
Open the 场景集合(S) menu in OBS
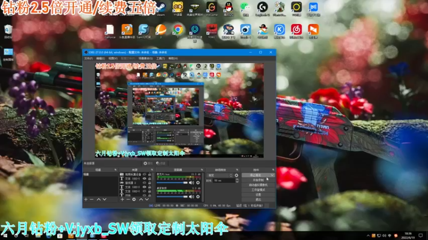pos(146,59)
